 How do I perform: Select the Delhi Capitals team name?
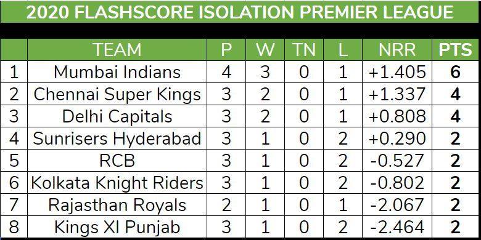pyautogui.click(x=117, y=116)
